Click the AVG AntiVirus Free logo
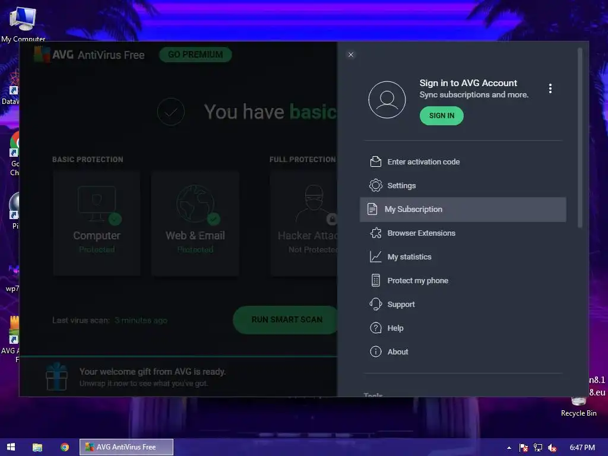Image resolution: width=608 pixels, height=456 pixels. click(89, 55)
